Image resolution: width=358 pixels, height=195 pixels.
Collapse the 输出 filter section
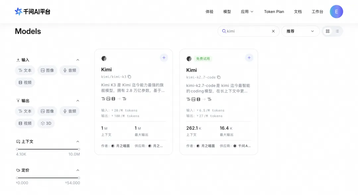pyautogui.click(x=78, y=101)
